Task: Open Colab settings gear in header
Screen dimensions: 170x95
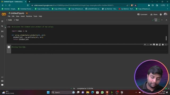Action: 161,15
